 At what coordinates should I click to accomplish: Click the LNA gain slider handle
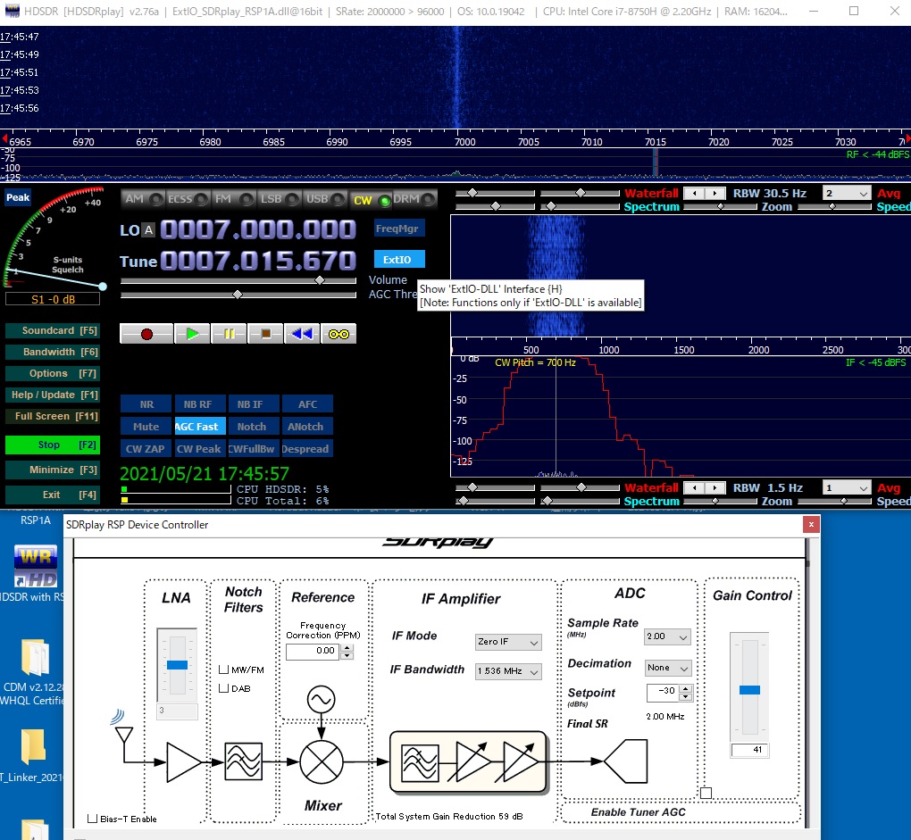pyautogui.click(x=177, y=665)
